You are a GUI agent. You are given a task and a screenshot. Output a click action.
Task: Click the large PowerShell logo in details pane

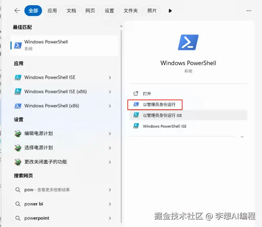coord(188,43)
